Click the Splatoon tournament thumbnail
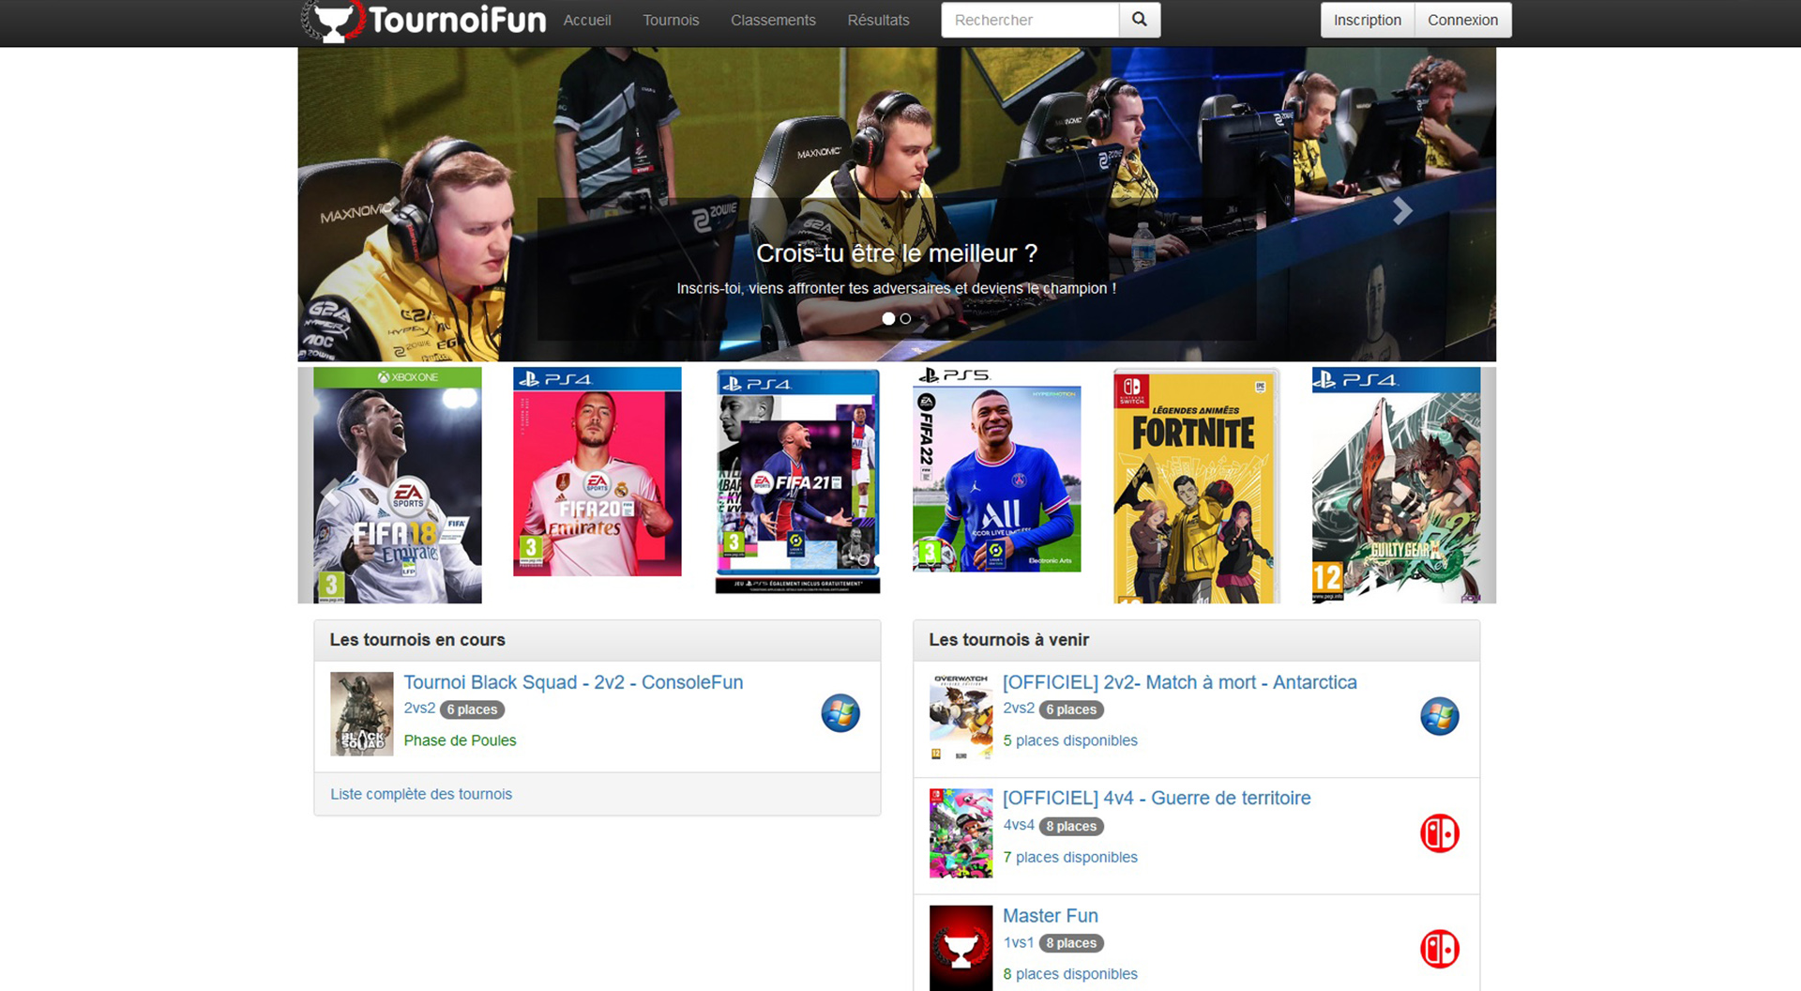This screenshot has width=1801, height=991. (961, 833)
